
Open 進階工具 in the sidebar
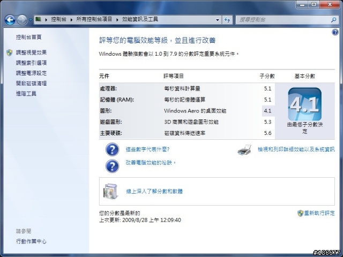26,94
